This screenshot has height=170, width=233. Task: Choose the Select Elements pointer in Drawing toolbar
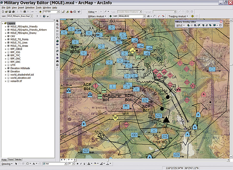pos(16,164)
